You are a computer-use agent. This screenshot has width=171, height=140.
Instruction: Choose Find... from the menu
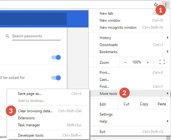coord(130,87)
